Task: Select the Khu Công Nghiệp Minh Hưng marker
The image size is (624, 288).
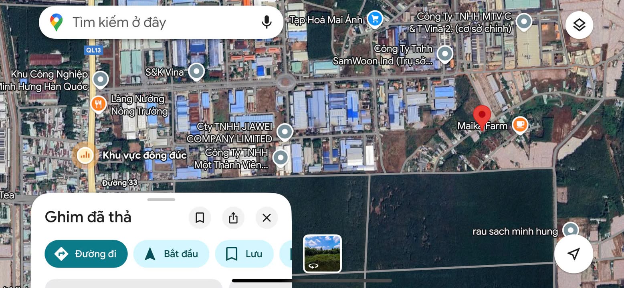Action: (100, 79)
